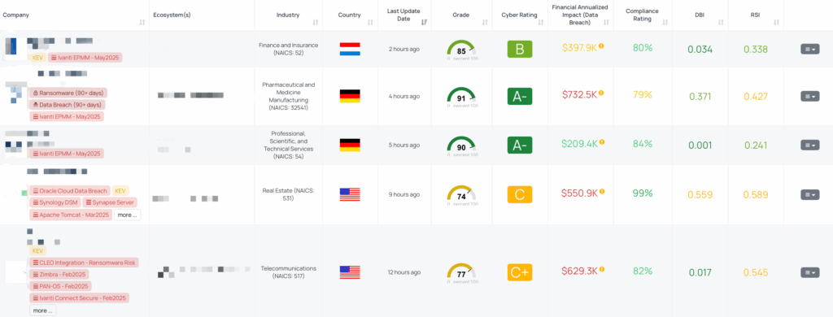
Task: Click the Compliance Rating column header
Action: point(643,15)
